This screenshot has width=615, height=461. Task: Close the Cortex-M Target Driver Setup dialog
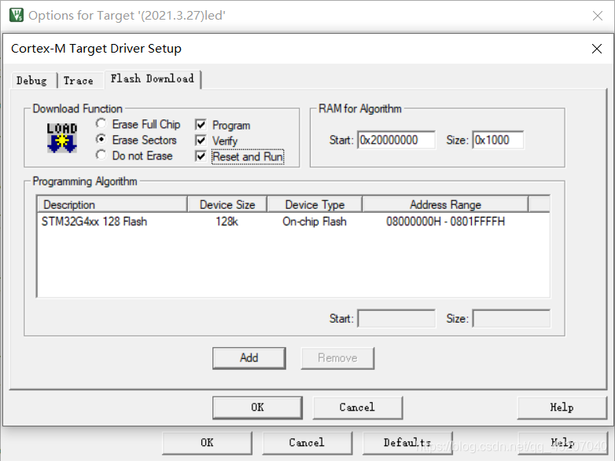(x=597, y=49)
